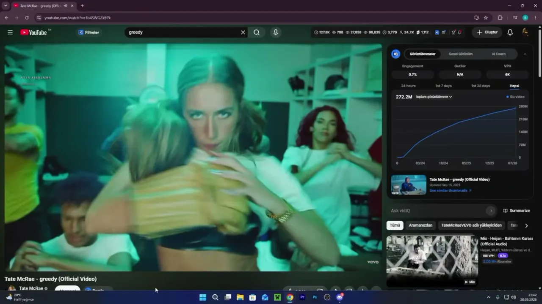This screenshot has width=542, height=304.
Task: Select the Hepsi time range
Action: pos(514,86)
